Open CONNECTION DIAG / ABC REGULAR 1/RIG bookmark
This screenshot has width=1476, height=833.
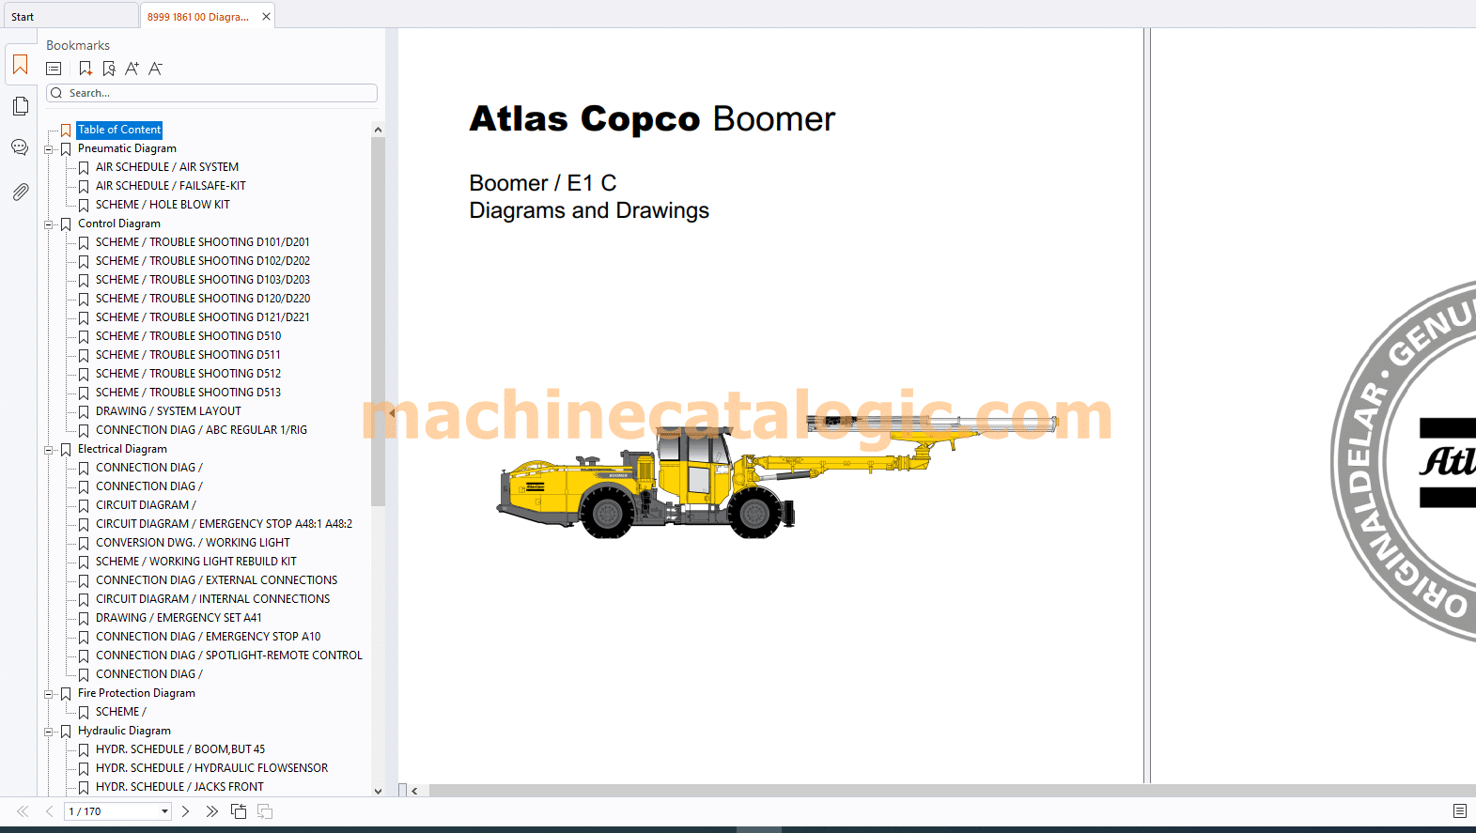pos(201,430)
